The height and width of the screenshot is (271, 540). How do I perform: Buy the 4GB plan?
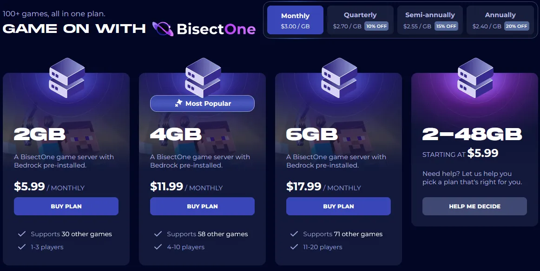pyautogui.click(x=202, y=206)
